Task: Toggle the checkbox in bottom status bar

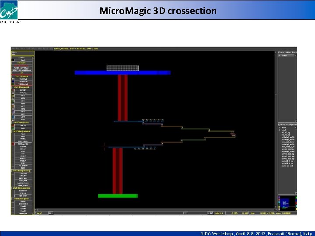Action: coord(36,213)
